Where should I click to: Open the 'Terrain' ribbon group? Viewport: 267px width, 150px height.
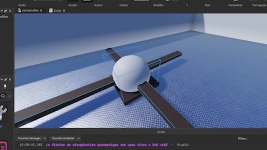click(x=73, y=5)
